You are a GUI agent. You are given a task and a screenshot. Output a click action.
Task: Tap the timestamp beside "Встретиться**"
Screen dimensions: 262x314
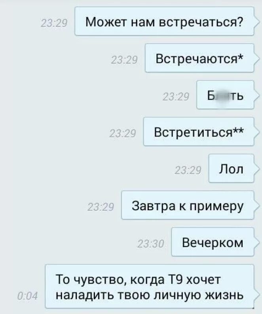(123, 133)
